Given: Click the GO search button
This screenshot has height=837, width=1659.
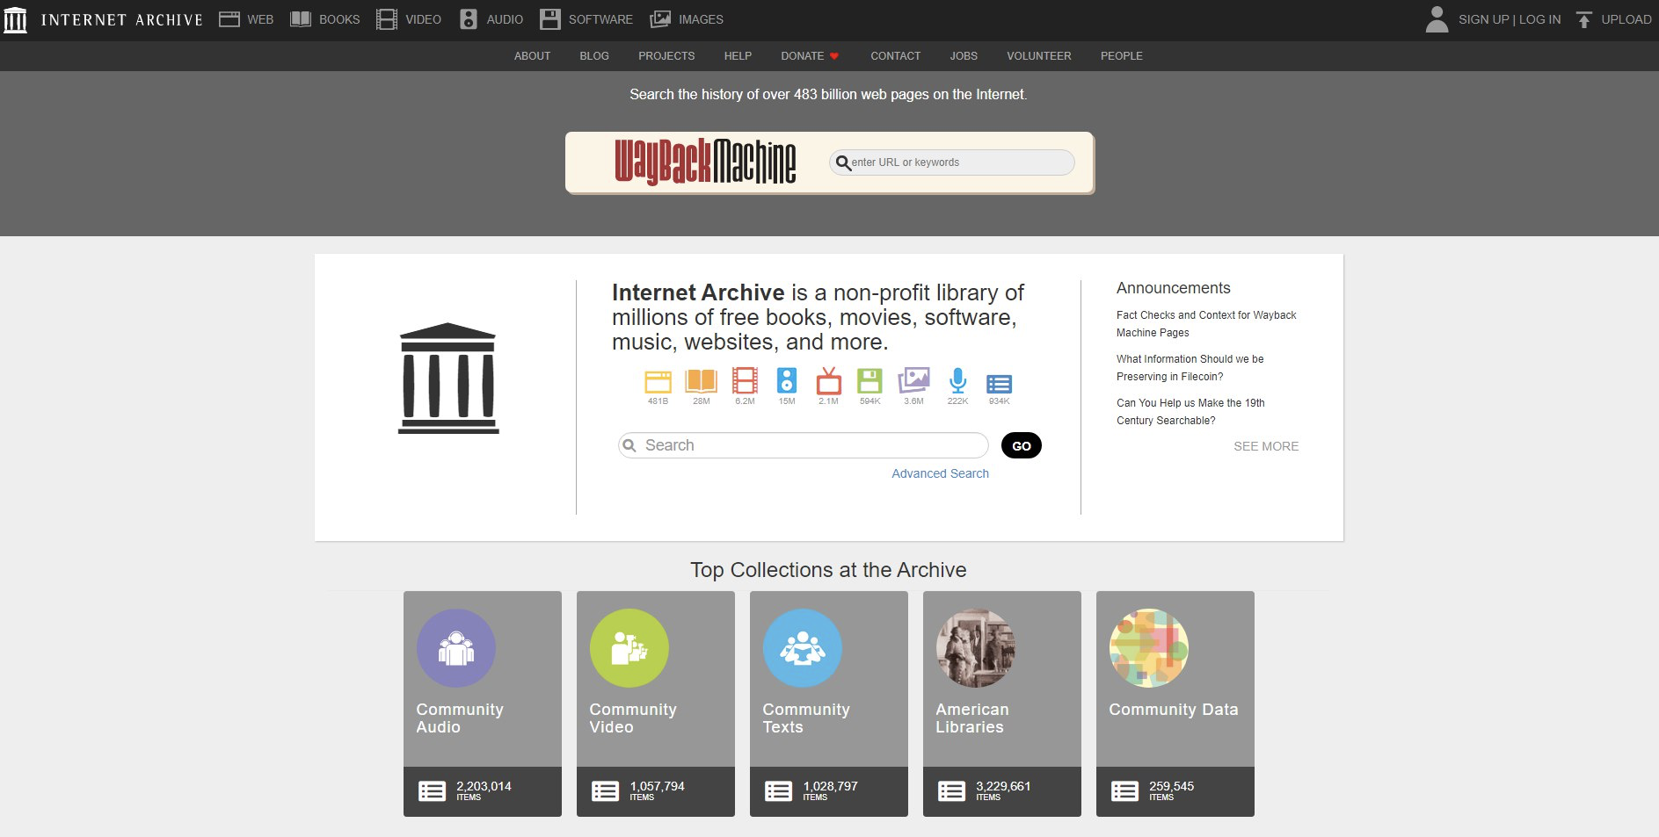Looking at the screenshot, I should coord(1022,445).
